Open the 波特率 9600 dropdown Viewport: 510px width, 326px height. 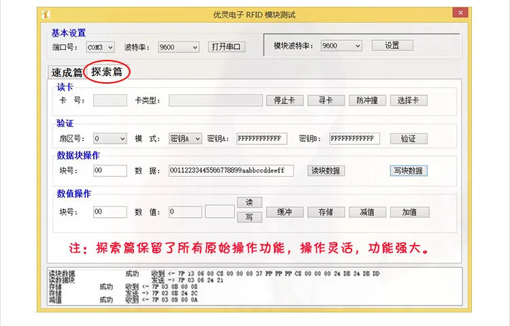(178, 47)
